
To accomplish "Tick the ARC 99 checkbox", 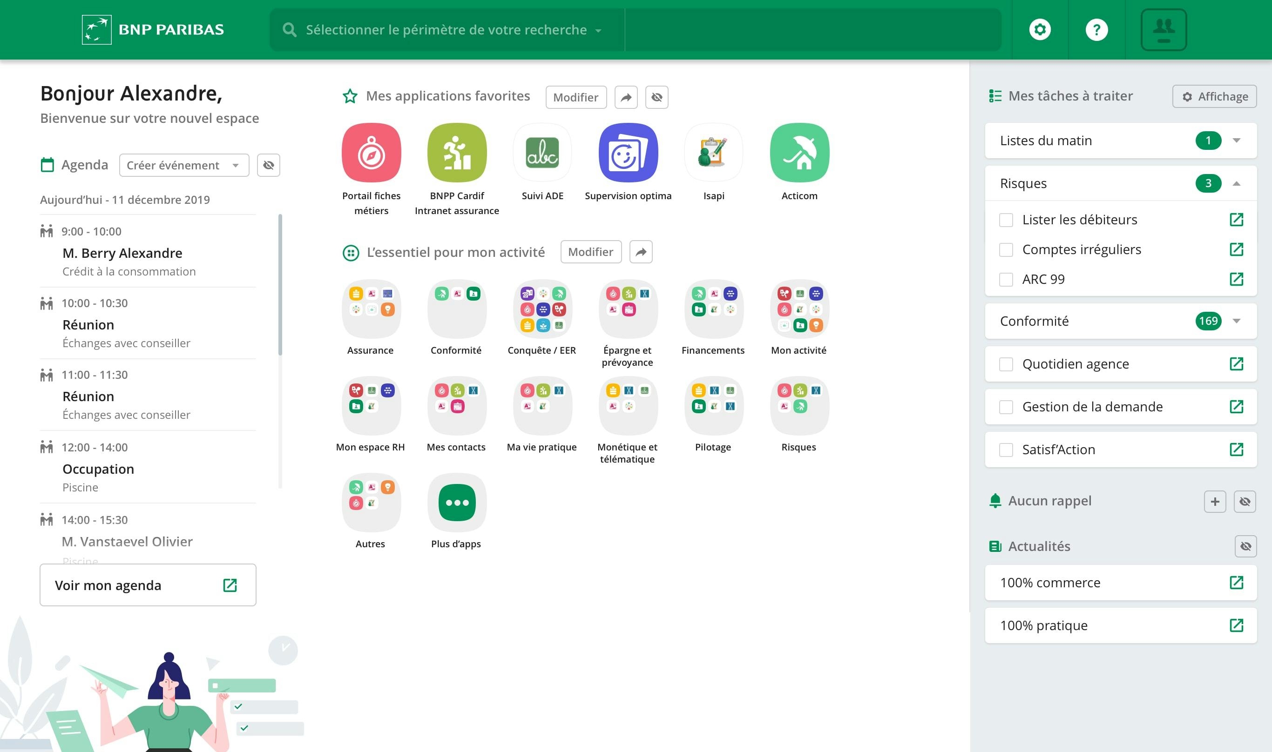I will 1006,280.
